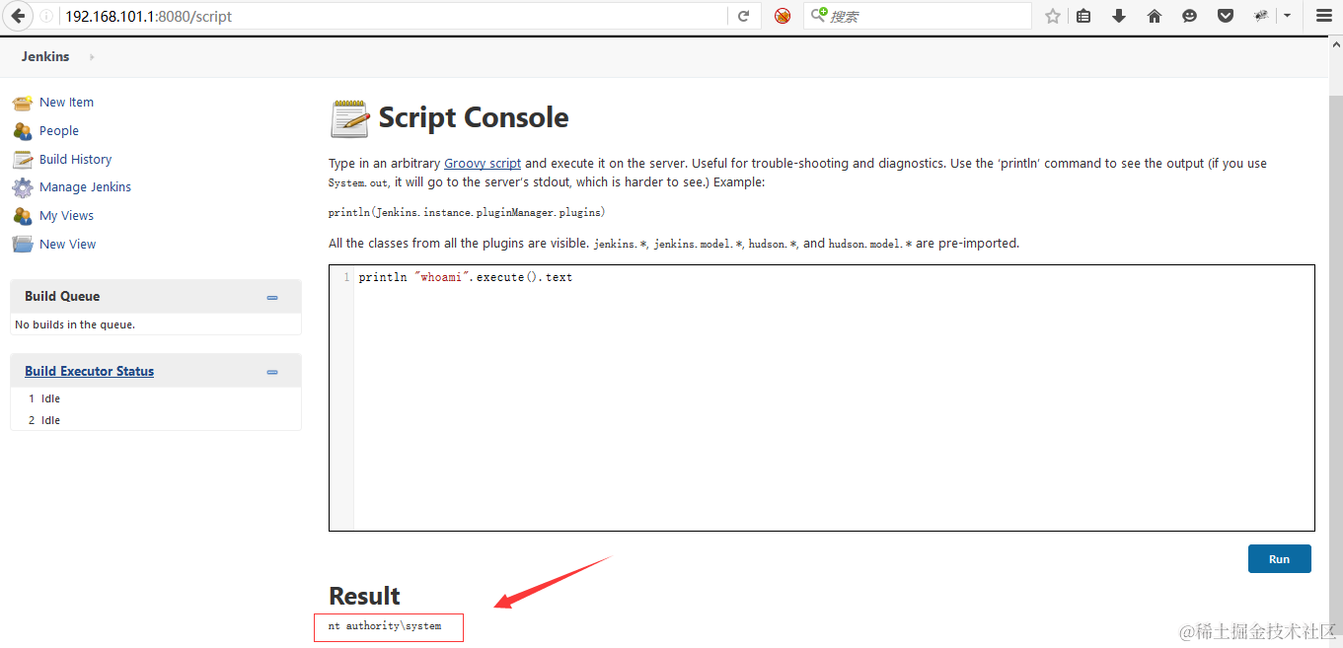Image resolution: width=1343 pixels, height=648 pixels.
Task: Focus the browser URL address field
Action: point(395,17)
